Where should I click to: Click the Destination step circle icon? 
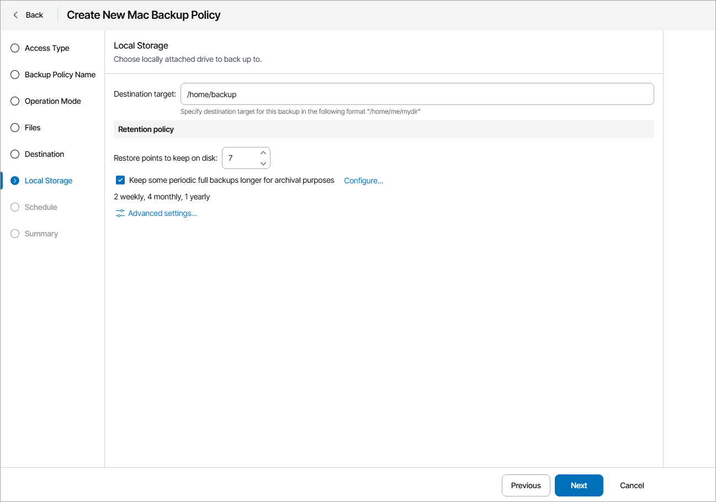(x=14, y=154)
